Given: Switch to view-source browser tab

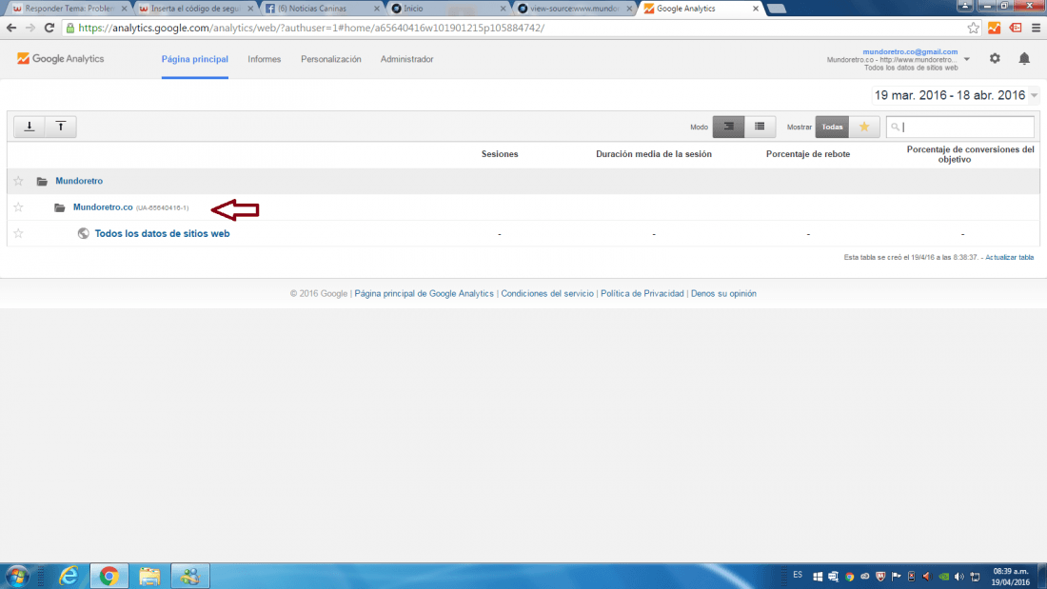Looking at the screenshot, I should [573, 9].
